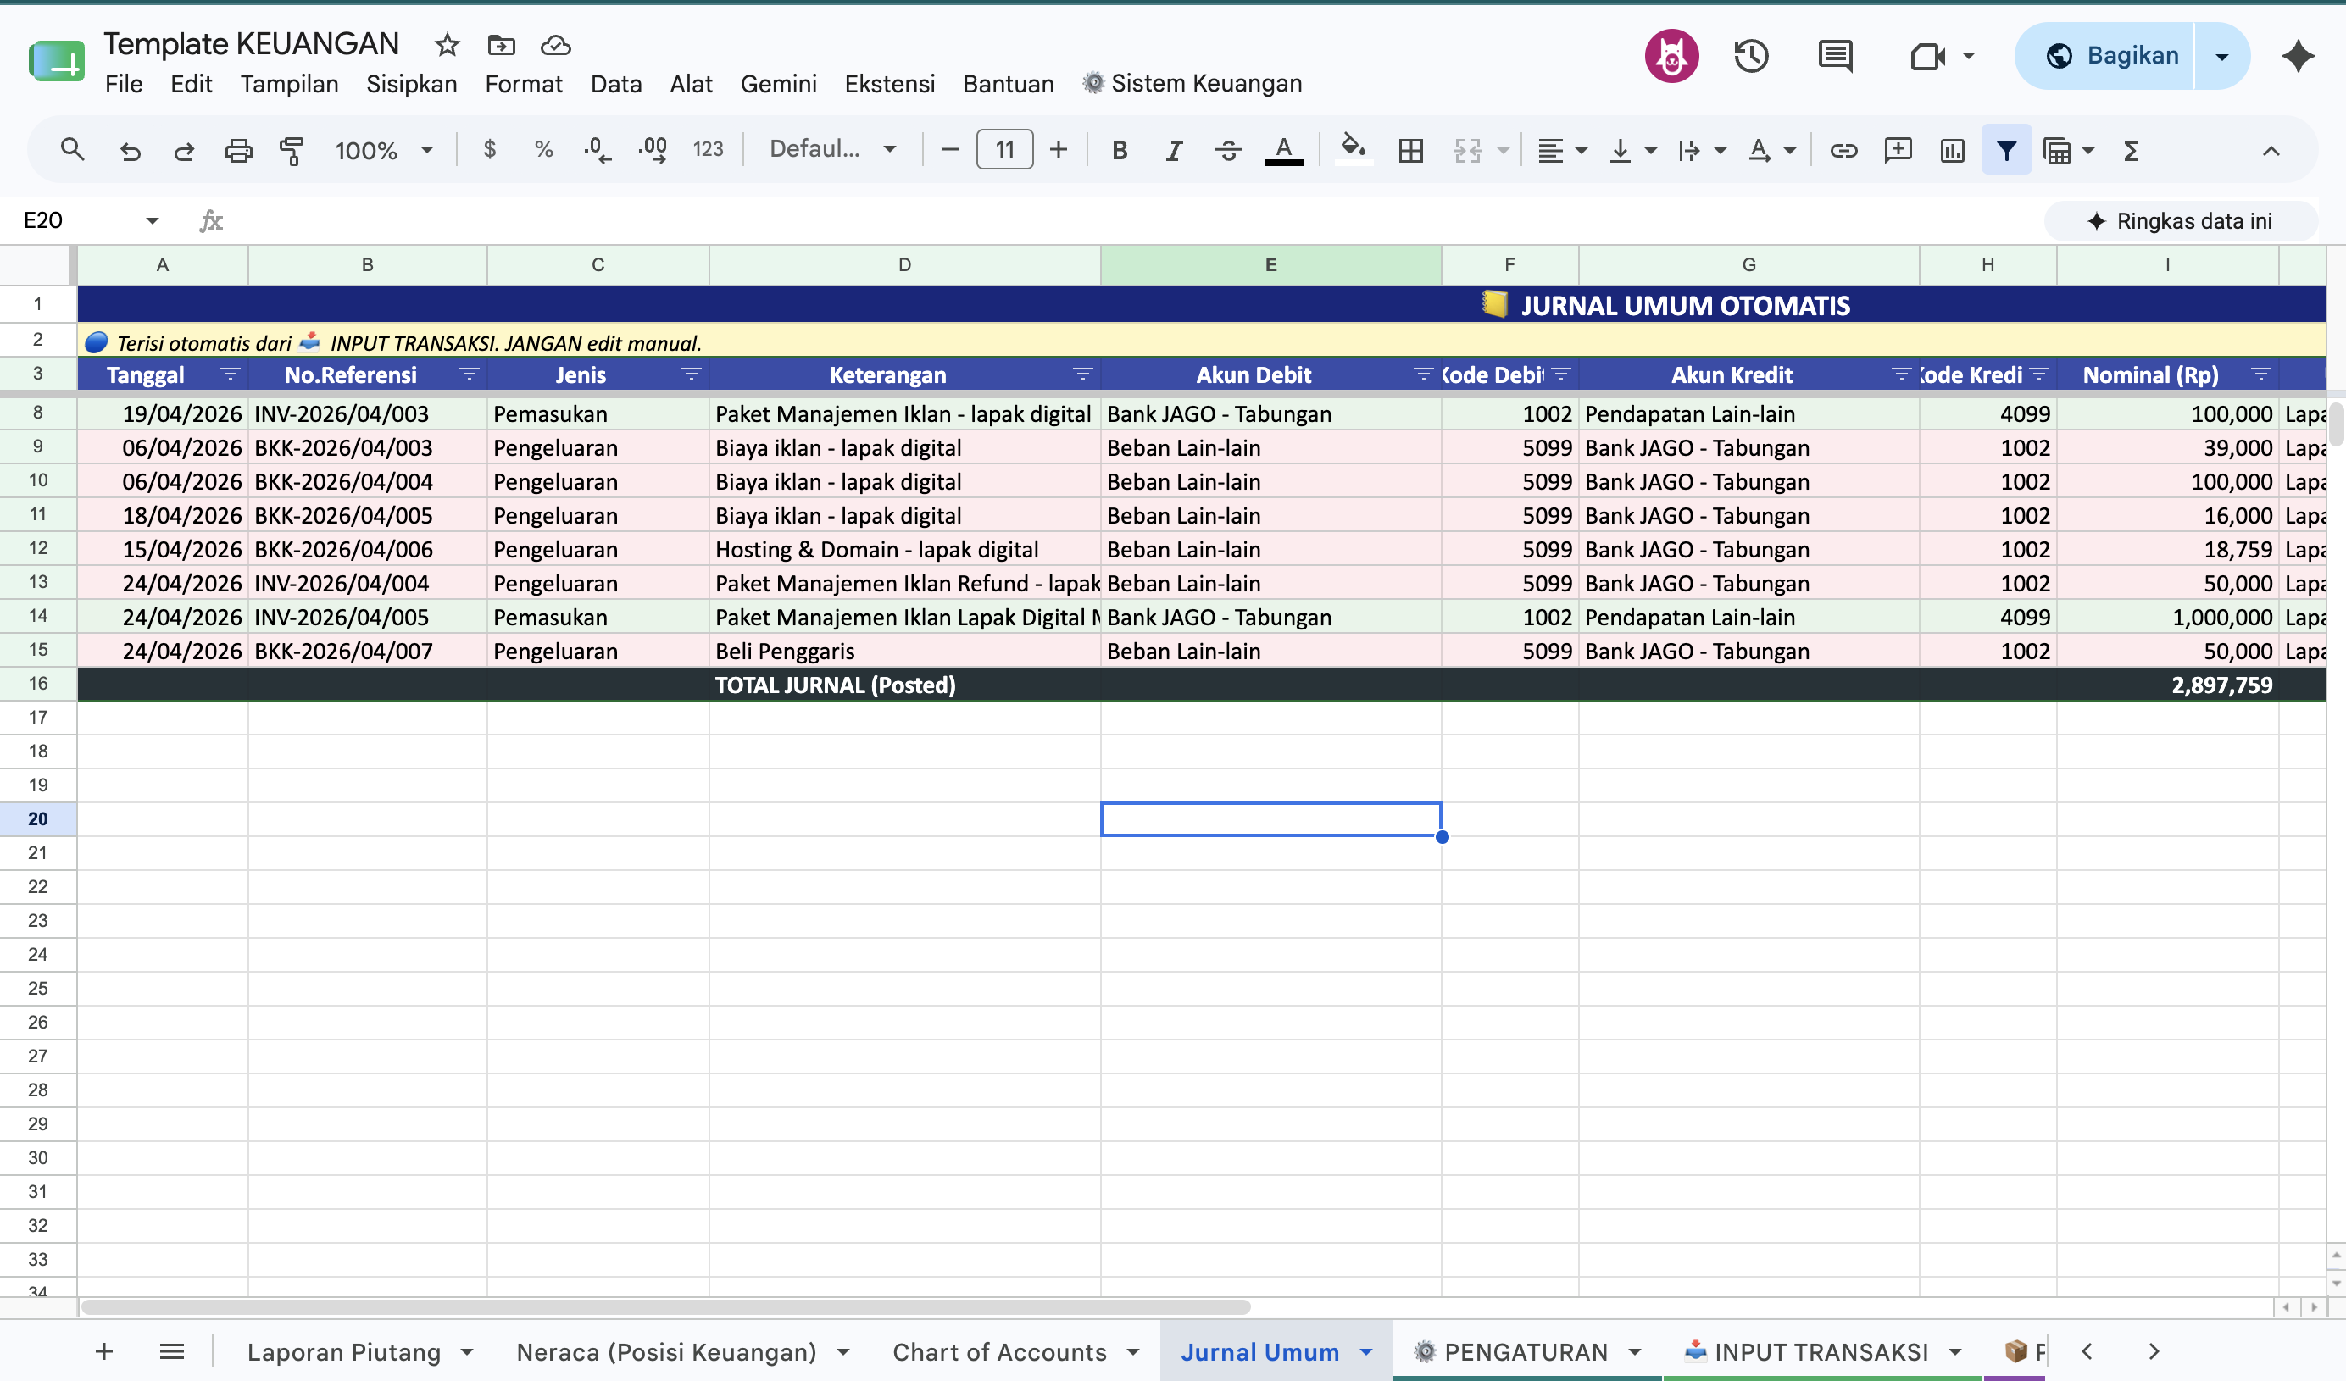Open text wrapping dropdown

click(1701, 151)
